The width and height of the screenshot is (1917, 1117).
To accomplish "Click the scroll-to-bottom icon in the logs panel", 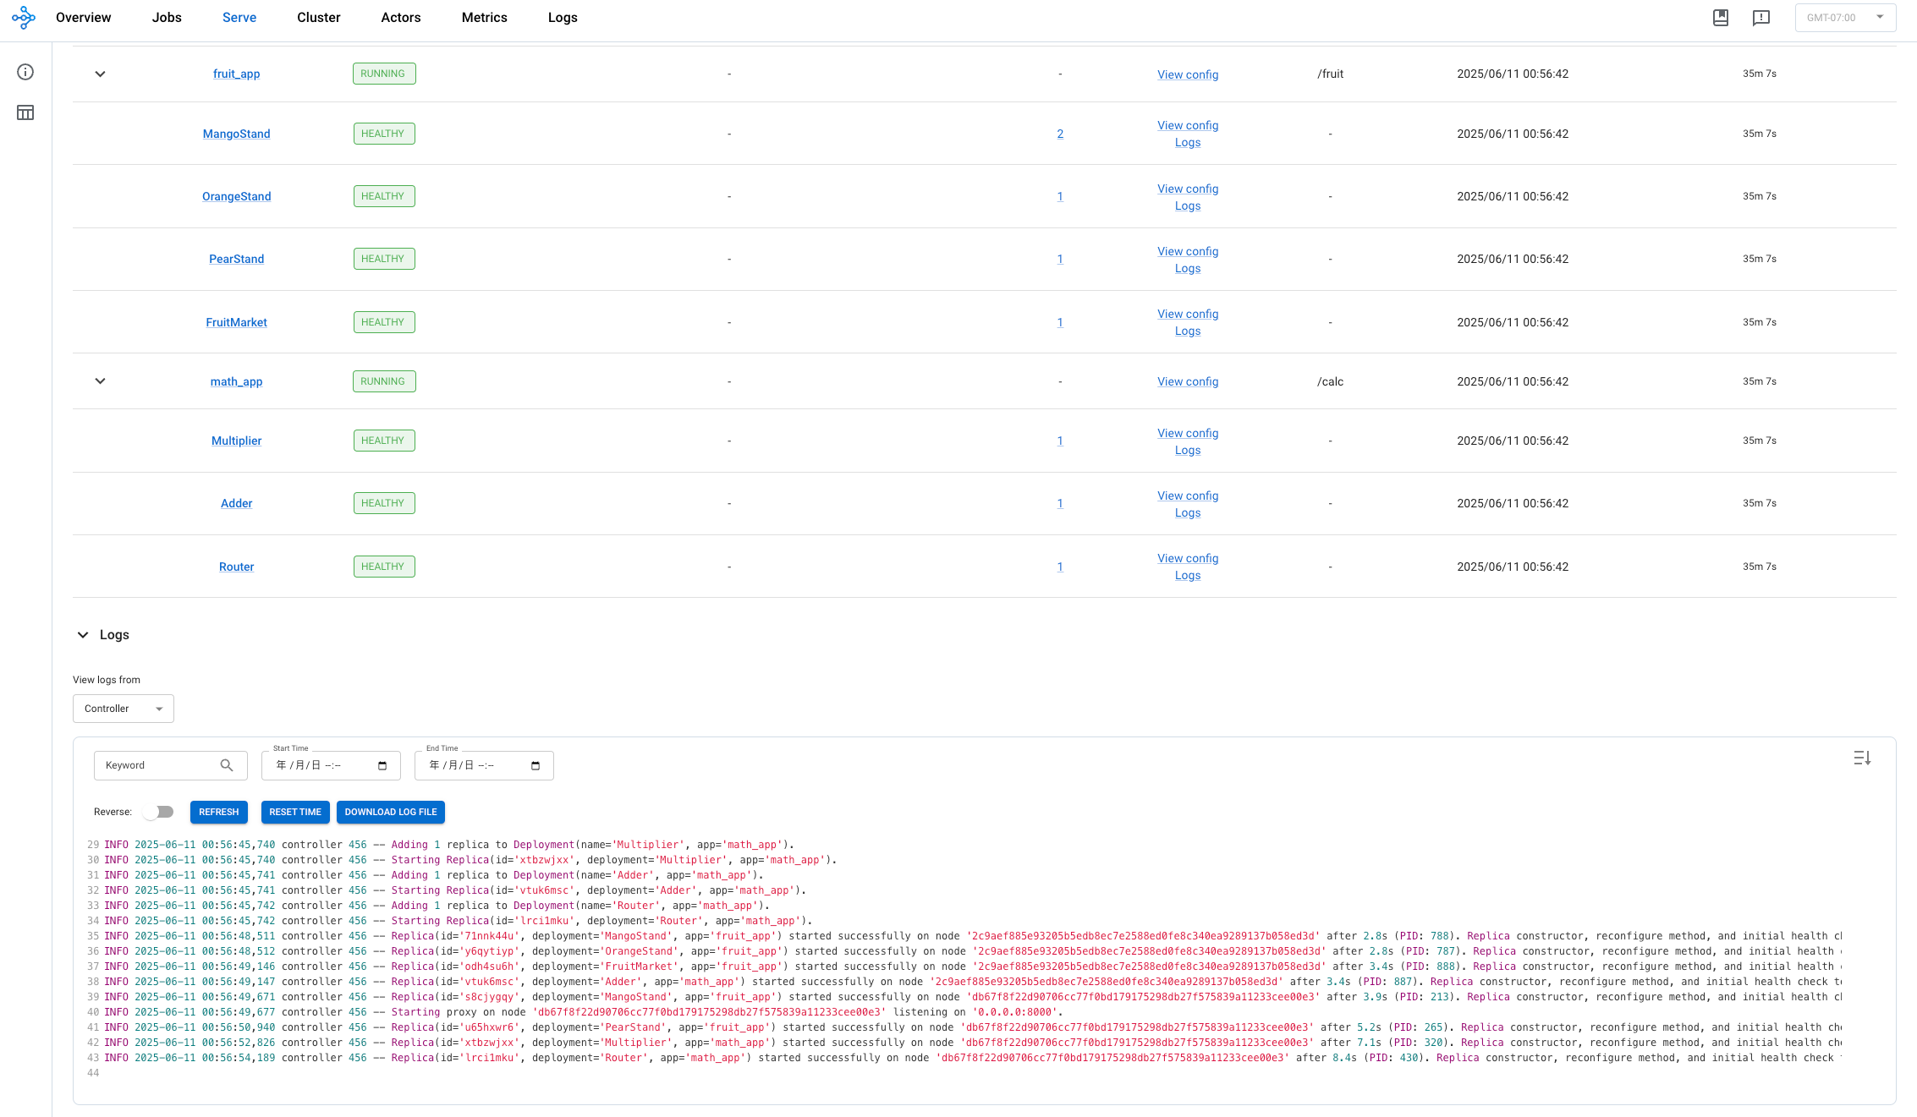I will click(x=1861, y=758).
